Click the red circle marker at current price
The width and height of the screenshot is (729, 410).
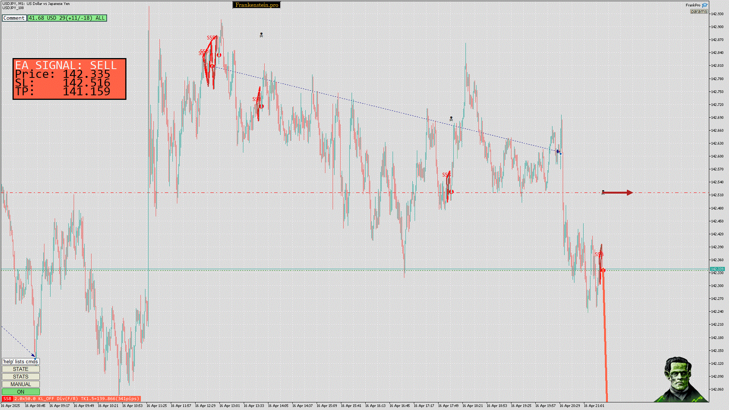click(603, 270)
